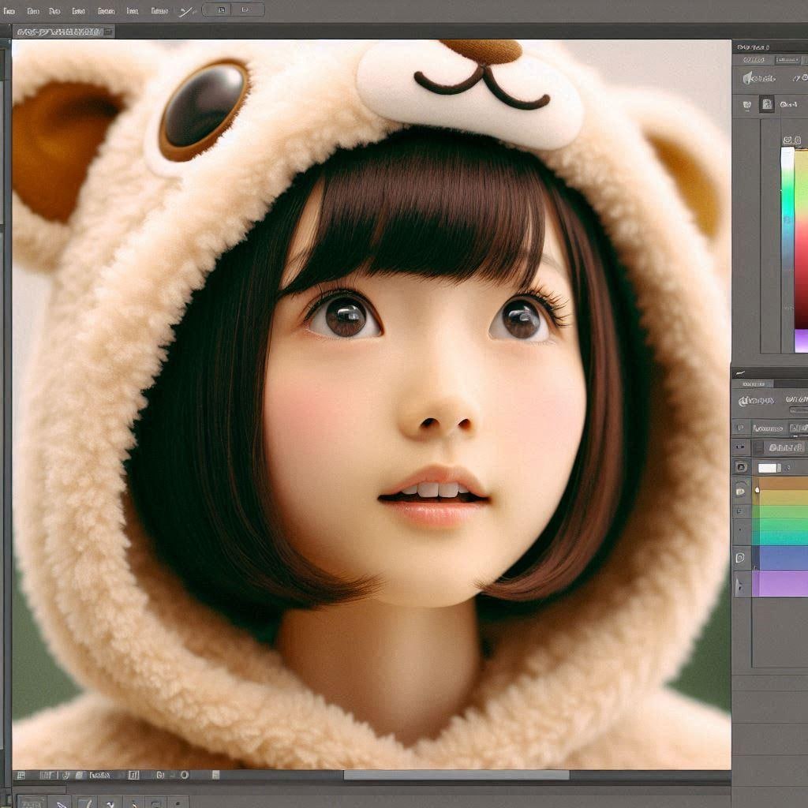Select the second tab of the upper right panel
This screenshot has height=808, width=808.
tap(788, 60)
